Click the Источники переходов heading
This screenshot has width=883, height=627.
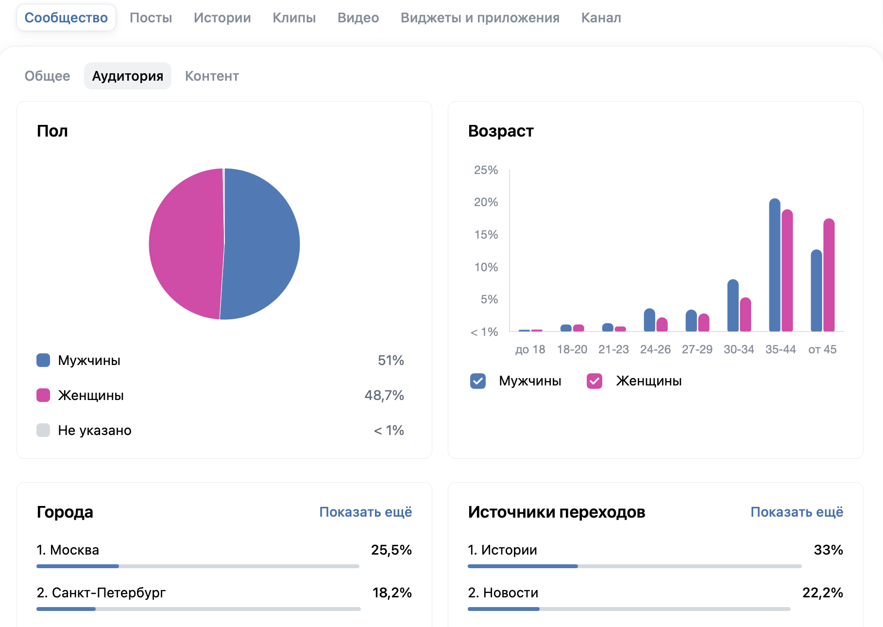point(556,512)
